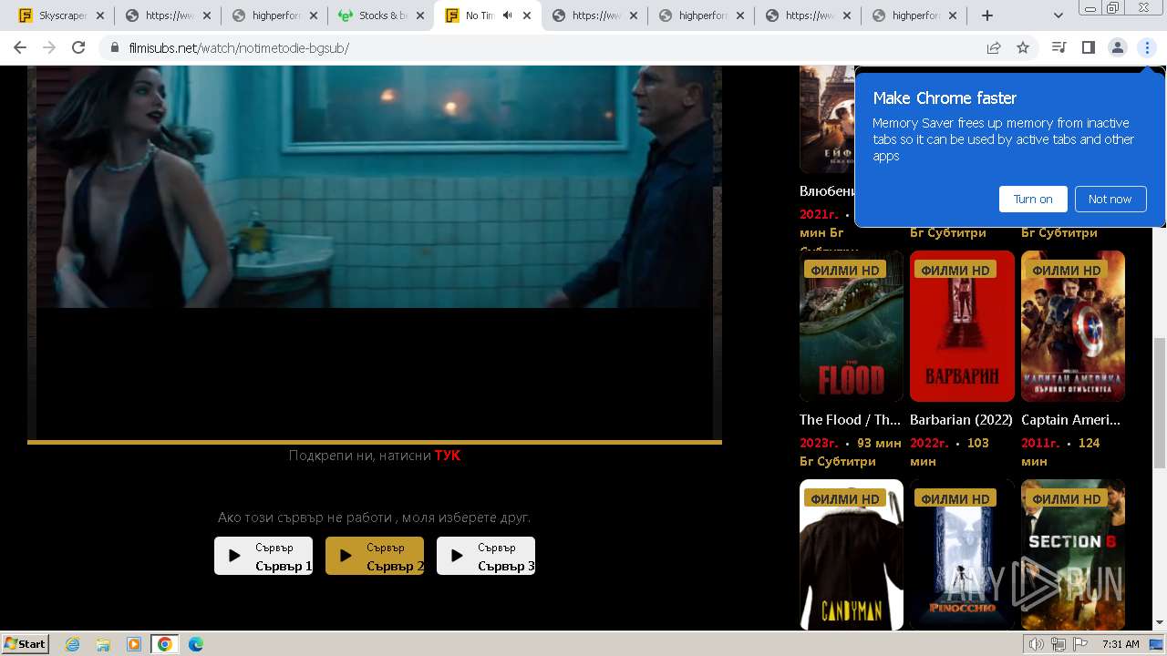Open the Candyman movie poster
Screen dimensions: 1167x656
point(852,554)
